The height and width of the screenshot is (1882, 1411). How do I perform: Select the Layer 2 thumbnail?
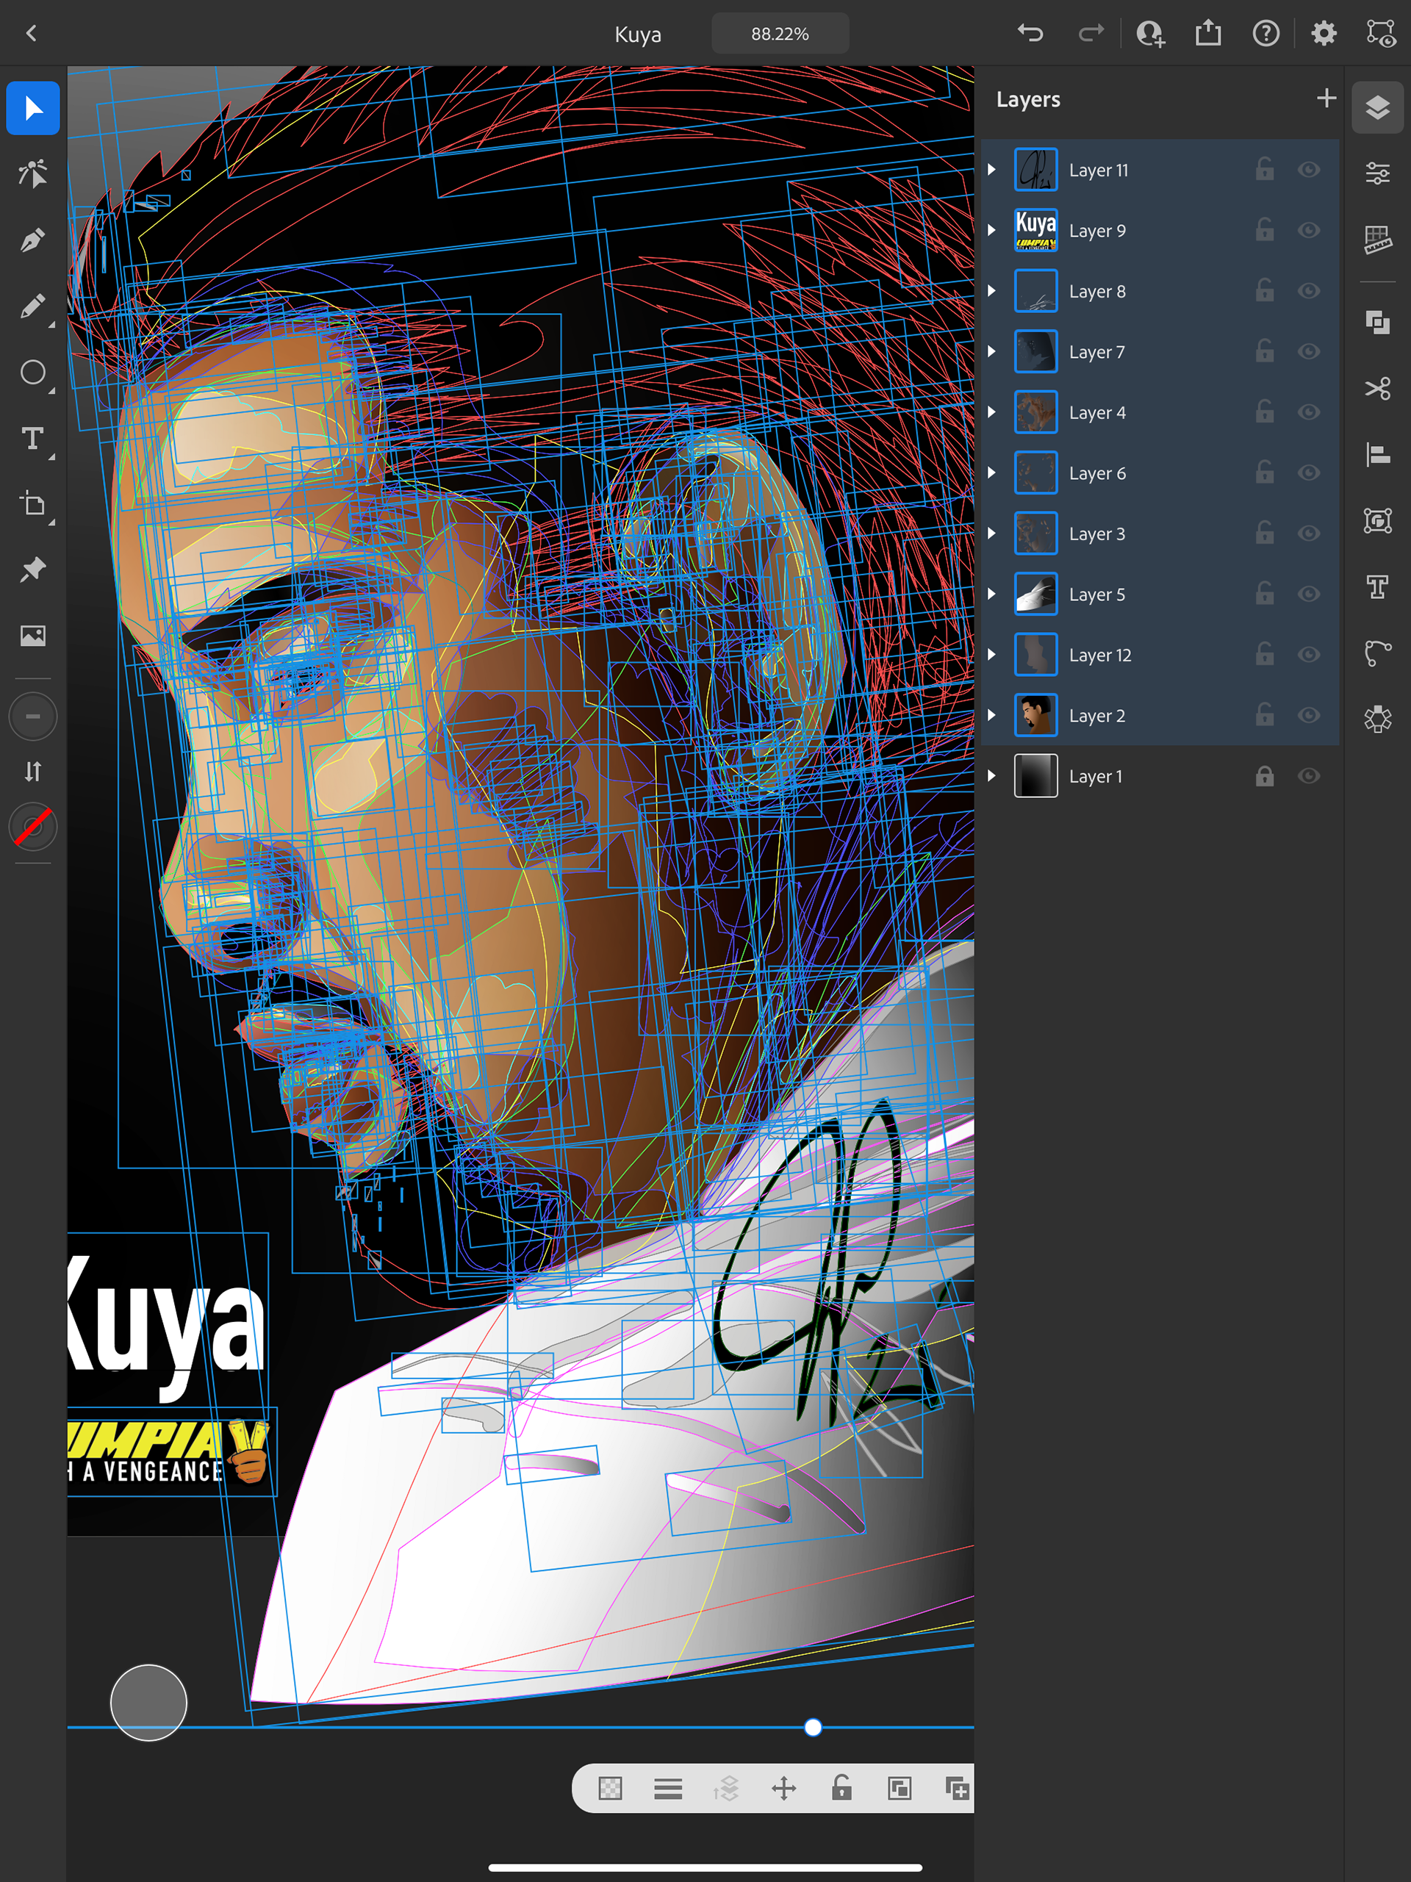click(x=1035, y=716)
